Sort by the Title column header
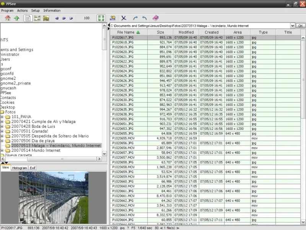 tap(288, 32)
